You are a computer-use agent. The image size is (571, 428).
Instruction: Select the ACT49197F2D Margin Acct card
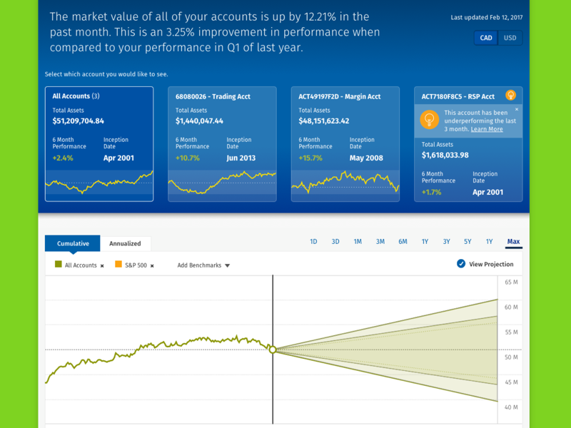click(345, 144)
